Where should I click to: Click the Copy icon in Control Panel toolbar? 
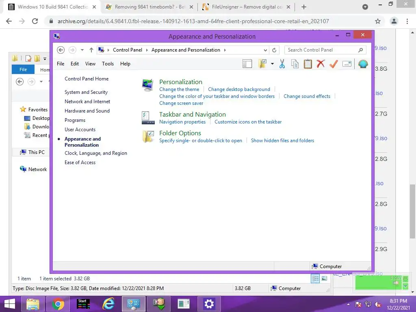point(295,64)
